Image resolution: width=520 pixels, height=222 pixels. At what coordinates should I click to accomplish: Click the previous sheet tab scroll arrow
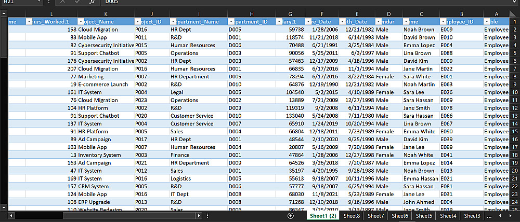pyautogui.click(x=500, y=216)
